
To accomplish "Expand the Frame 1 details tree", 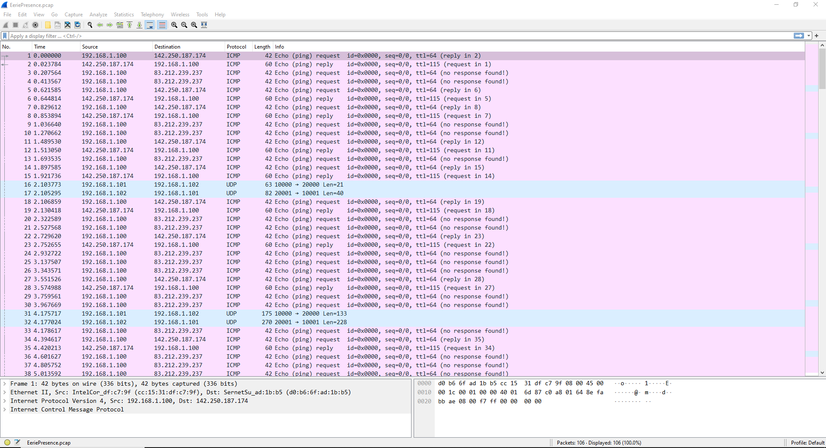I will (x=5, y=384).
